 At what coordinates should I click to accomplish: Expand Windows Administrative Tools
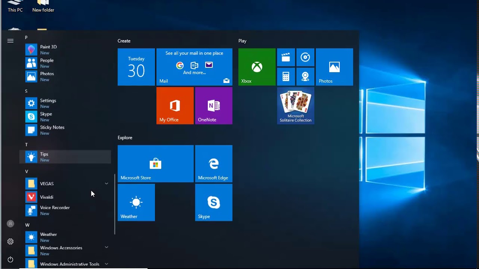(106, 263)
